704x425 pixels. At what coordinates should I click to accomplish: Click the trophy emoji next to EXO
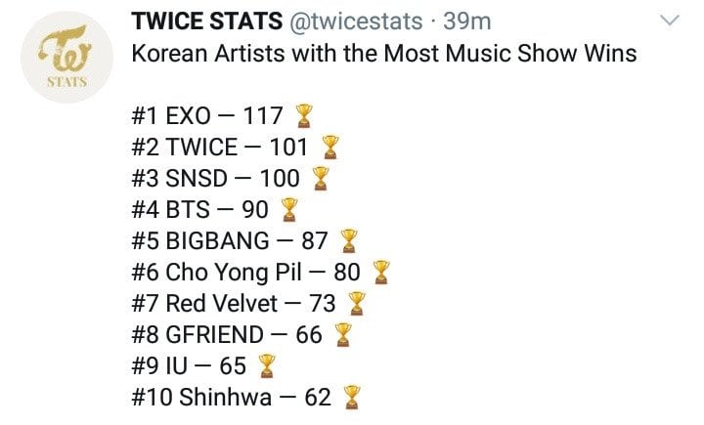(x=304, y=116)
